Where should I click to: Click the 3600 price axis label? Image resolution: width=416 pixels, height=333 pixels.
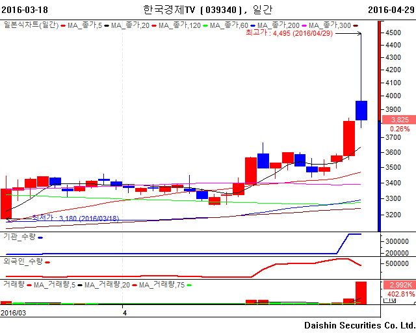pos(393,152)
